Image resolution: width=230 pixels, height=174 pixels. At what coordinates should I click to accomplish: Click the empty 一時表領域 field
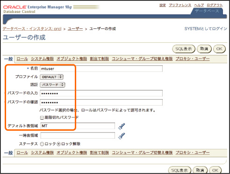tap(78, 135)
